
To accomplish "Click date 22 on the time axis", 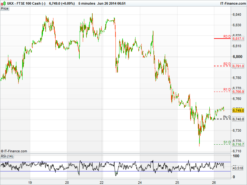I will pos(102,182).
